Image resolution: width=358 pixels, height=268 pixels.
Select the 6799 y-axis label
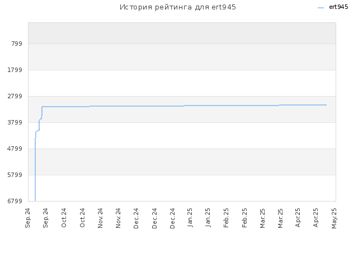click(x=15, y=201)
